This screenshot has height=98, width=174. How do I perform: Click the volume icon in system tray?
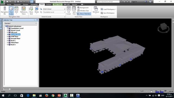[156, 96]
